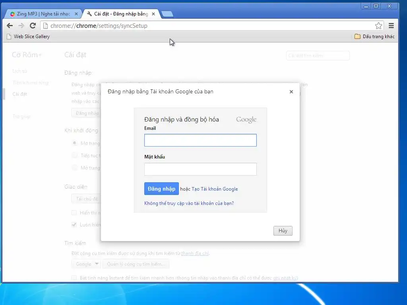407x305 pixels.
Task: Minimize the Chrome window
Action: point(366,6)
